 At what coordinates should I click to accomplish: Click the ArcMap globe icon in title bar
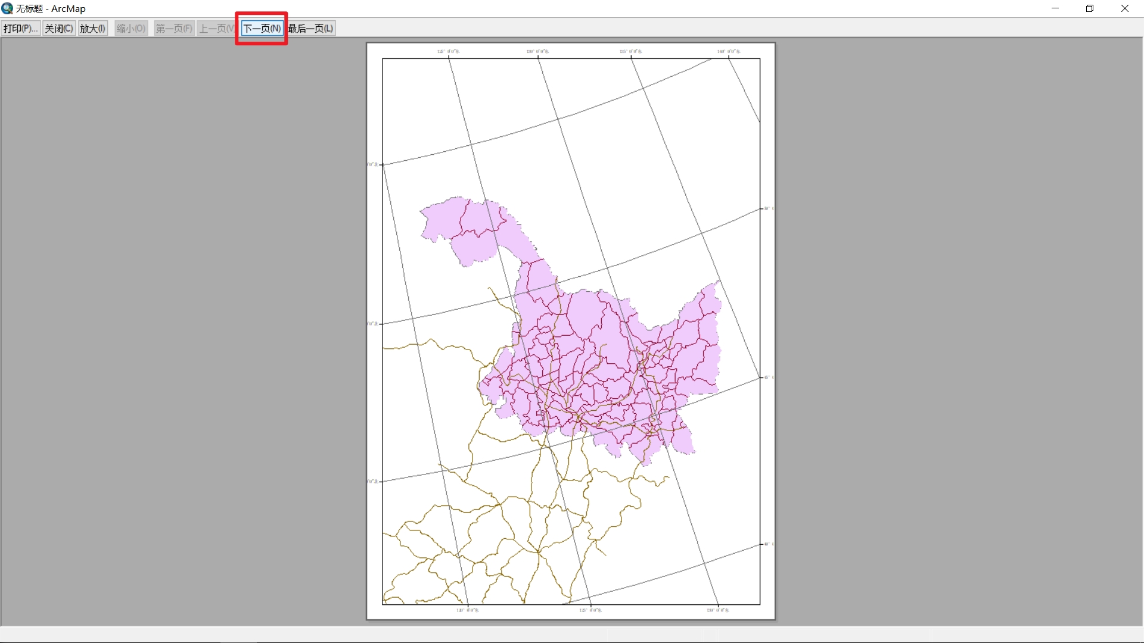[7, 8]
